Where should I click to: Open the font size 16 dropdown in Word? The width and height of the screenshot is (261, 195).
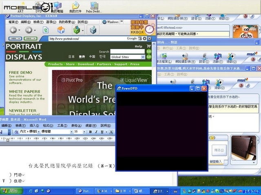[x=84, y=132]
